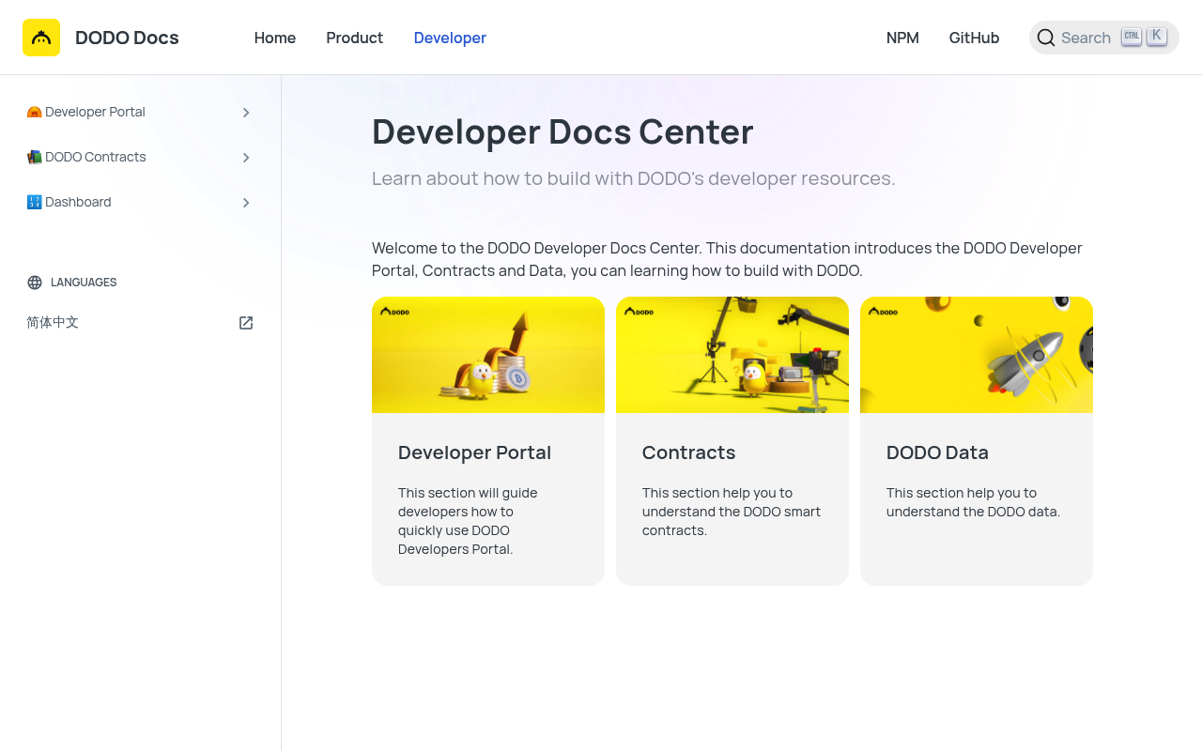This screenshot has width=1202, height=751.
Task: Click the Developer Portal card title
Action: [x=474, y=452]
